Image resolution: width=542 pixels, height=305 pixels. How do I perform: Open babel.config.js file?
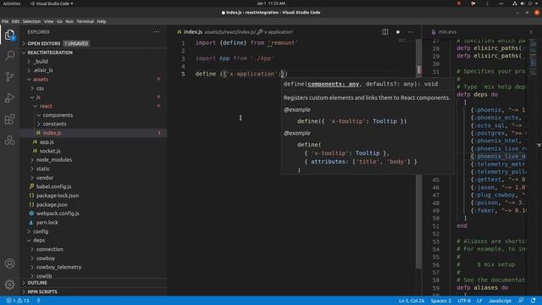[53, 186]
